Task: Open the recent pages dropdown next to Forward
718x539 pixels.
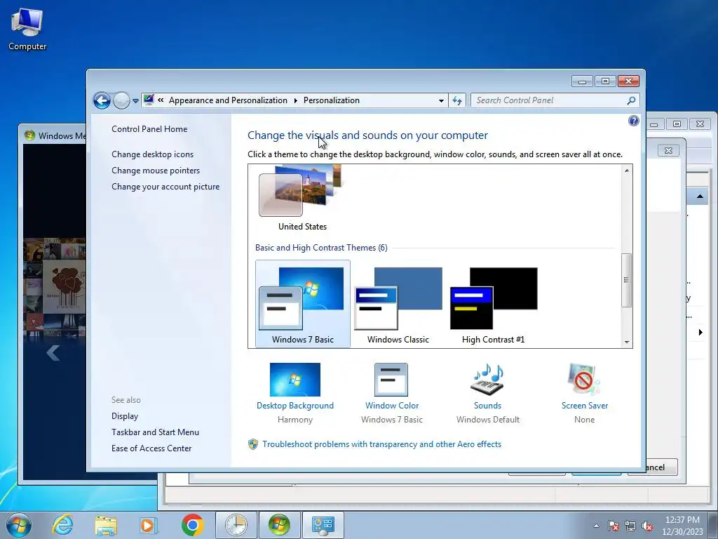Action: coord(135,101)
